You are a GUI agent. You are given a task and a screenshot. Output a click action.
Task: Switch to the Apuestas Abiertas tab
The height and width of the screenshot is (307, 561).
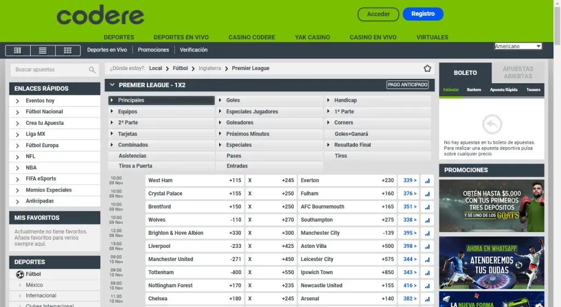click(x=518, y=72)
